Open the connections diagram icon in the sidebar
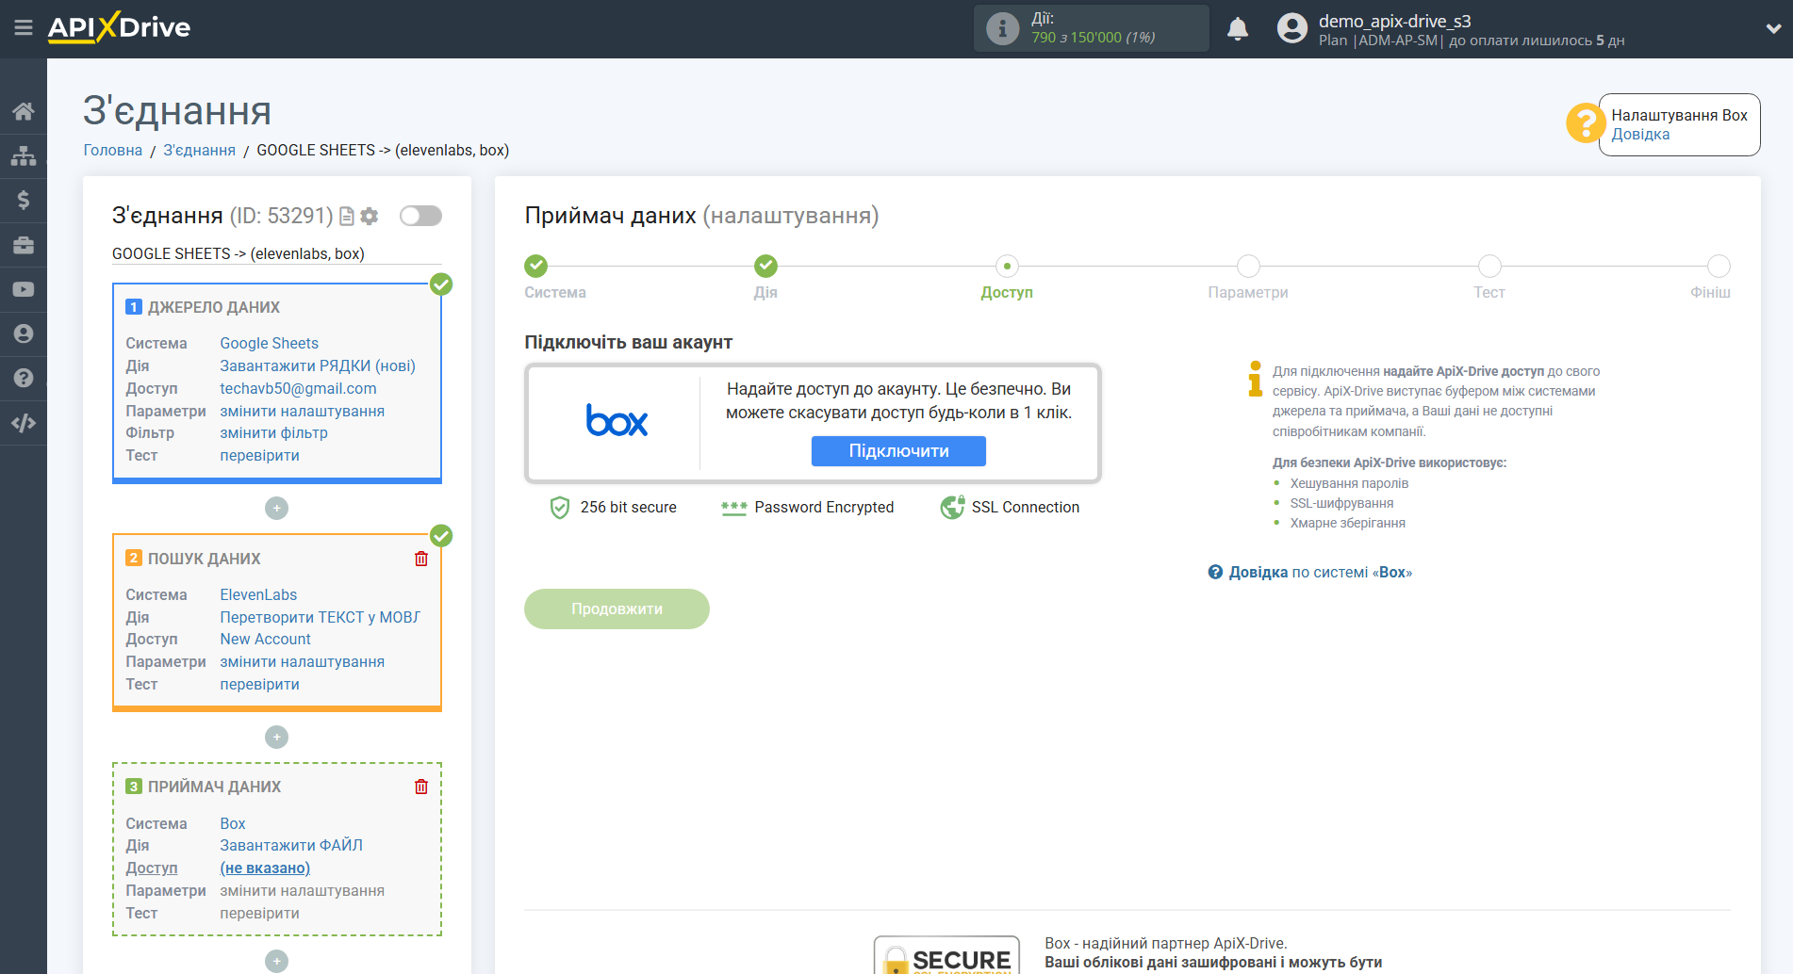1793x974 pixels. click(x=24, y=155)
